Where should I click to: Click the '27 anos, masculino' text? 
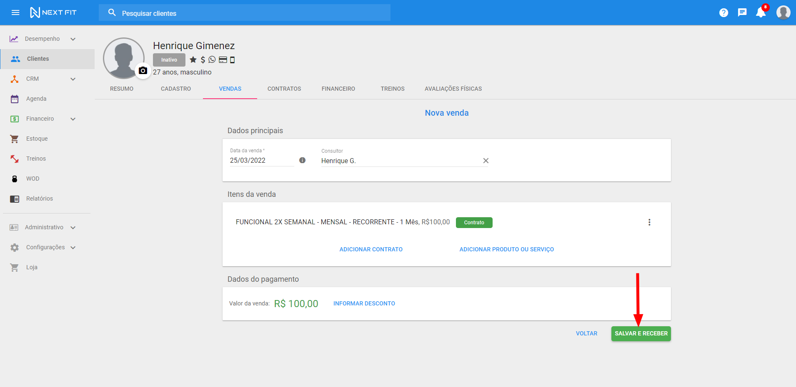[182, 72]
